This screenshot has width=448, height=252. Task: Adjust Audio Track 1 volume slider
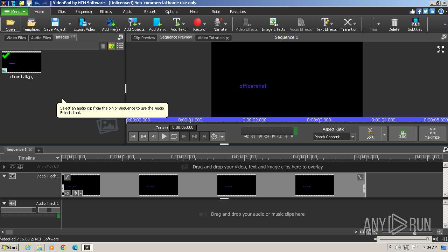(18, 210)
